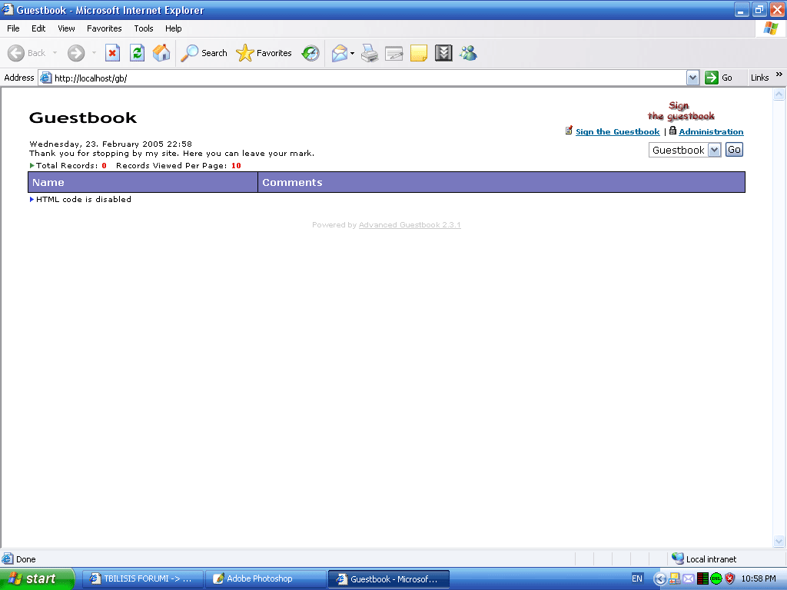This screenshot has height=590, width=787.
Task: Open the Favorites menu
Action: click(104, 28)
